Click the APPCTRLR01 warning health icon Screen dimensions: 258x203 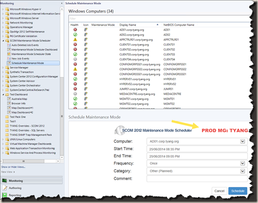click(75, 40)
